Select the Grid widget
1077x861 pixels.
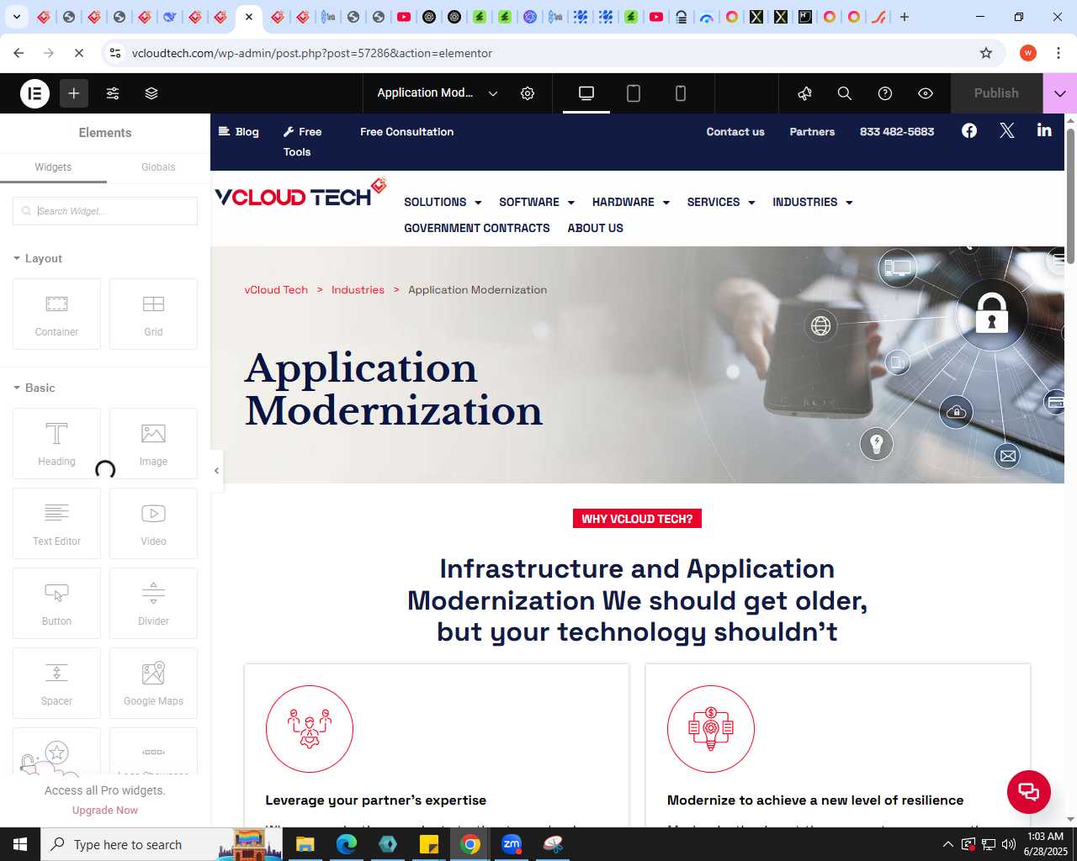tap(153, 314)
